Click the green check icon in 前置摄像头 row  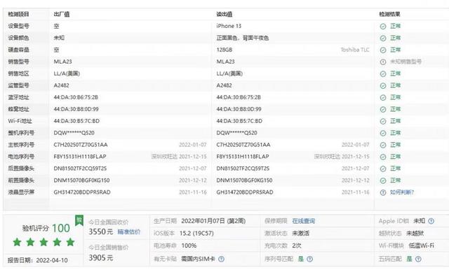pyautogui.click(x=383, y=180)
